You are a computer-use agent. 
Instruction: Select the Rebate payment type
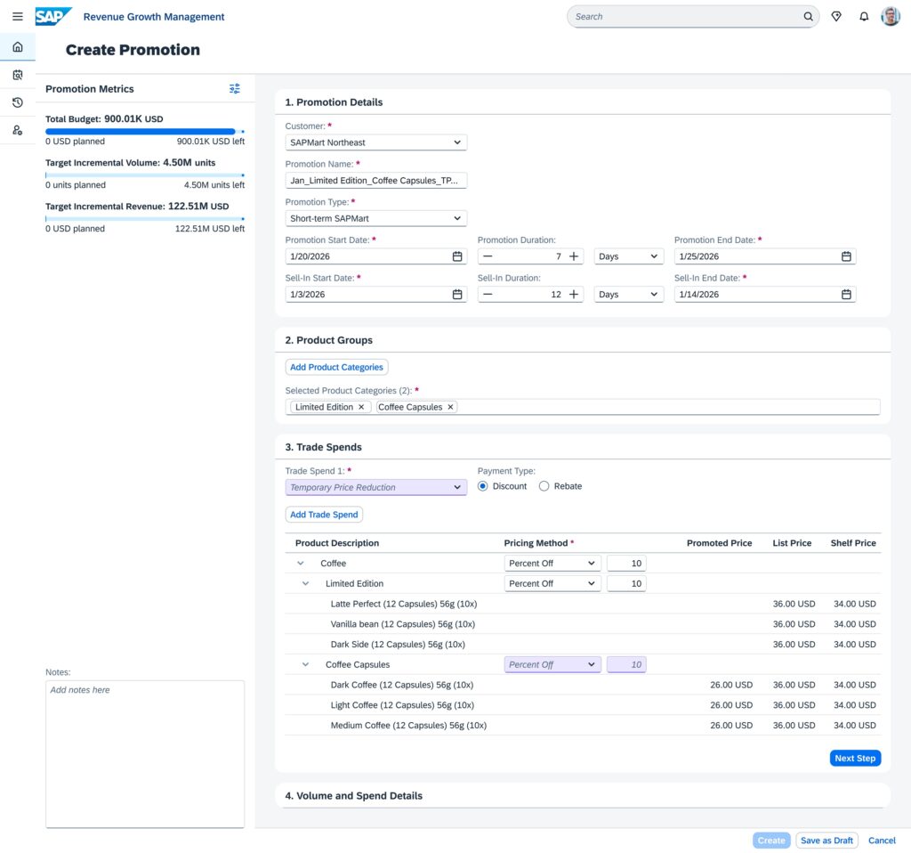coord(544,486)
